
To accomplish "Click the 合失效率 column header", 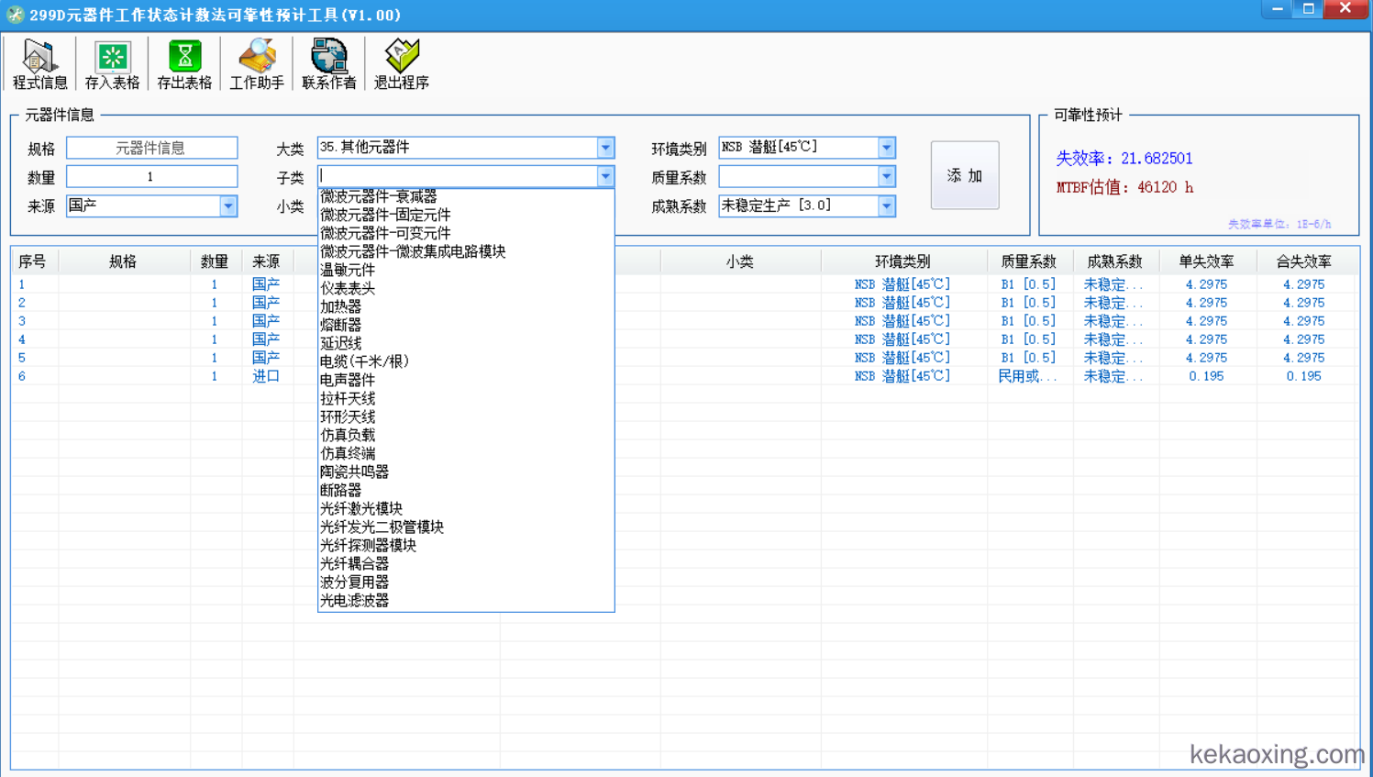I will [1302, 261].
